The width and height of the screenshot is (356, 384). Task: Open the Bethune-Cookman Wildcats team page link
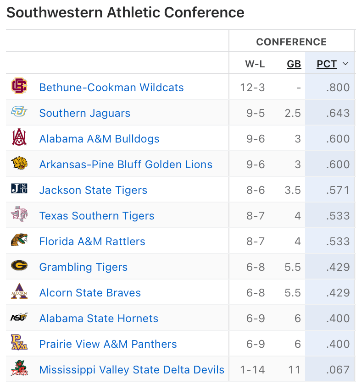[111, 88]
